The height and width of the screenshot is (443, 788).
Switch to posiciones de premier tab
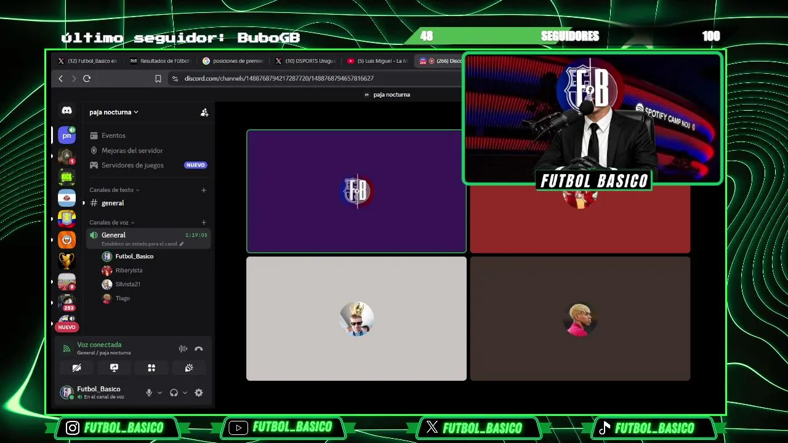pyautogui.click(x=233, y=61)
